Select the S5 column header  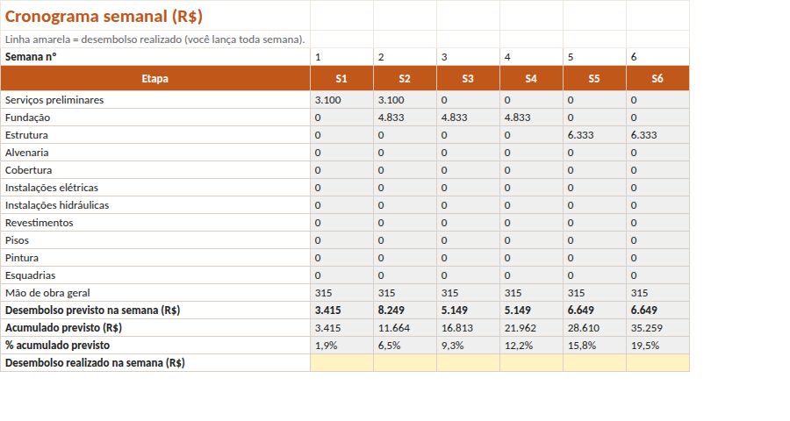pos(594,79)
